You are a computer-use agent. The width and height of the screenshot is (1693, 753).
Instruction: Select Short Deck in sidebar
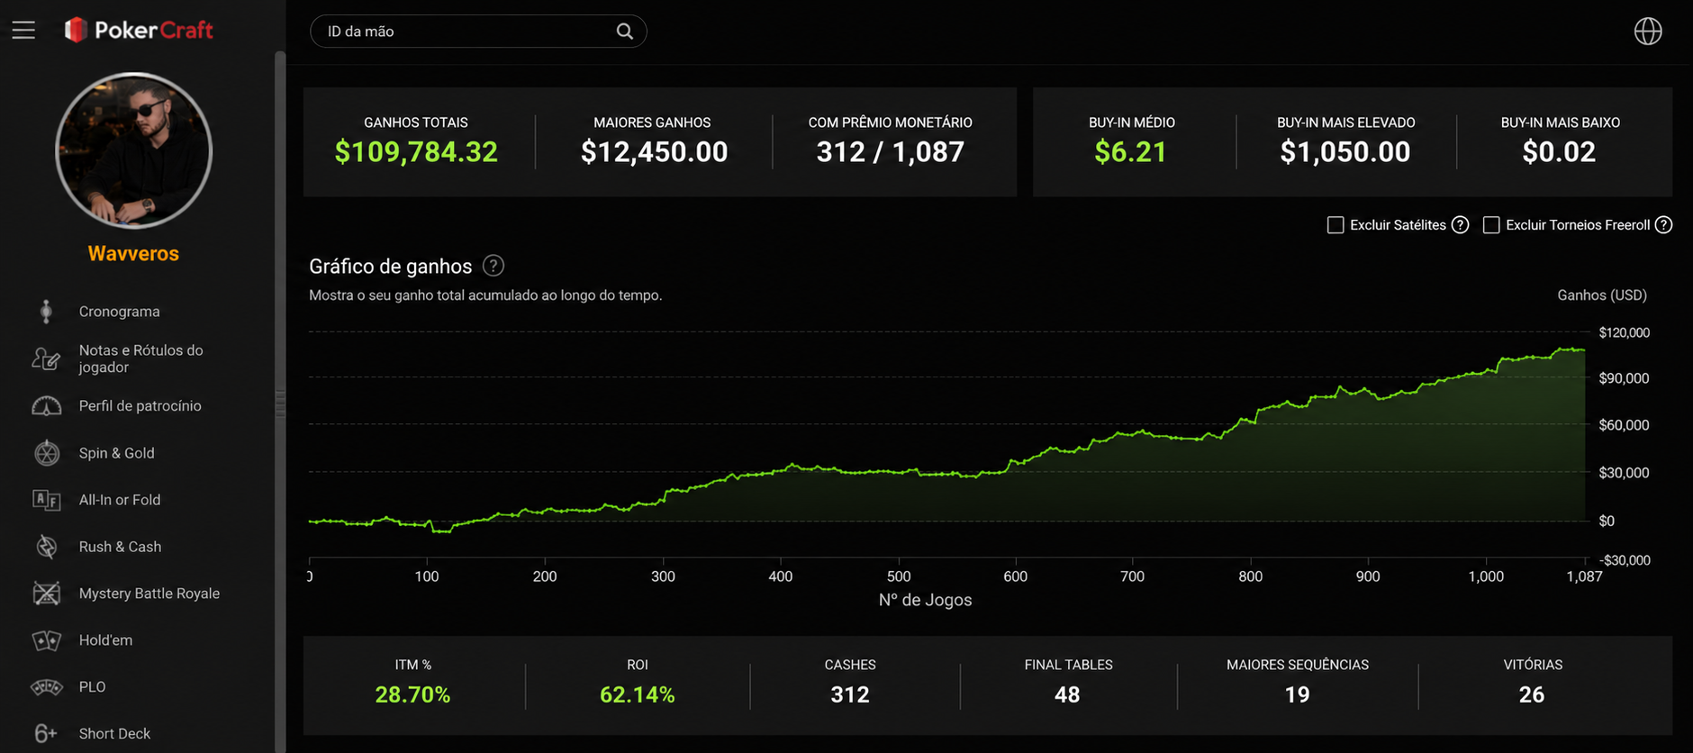114,734
